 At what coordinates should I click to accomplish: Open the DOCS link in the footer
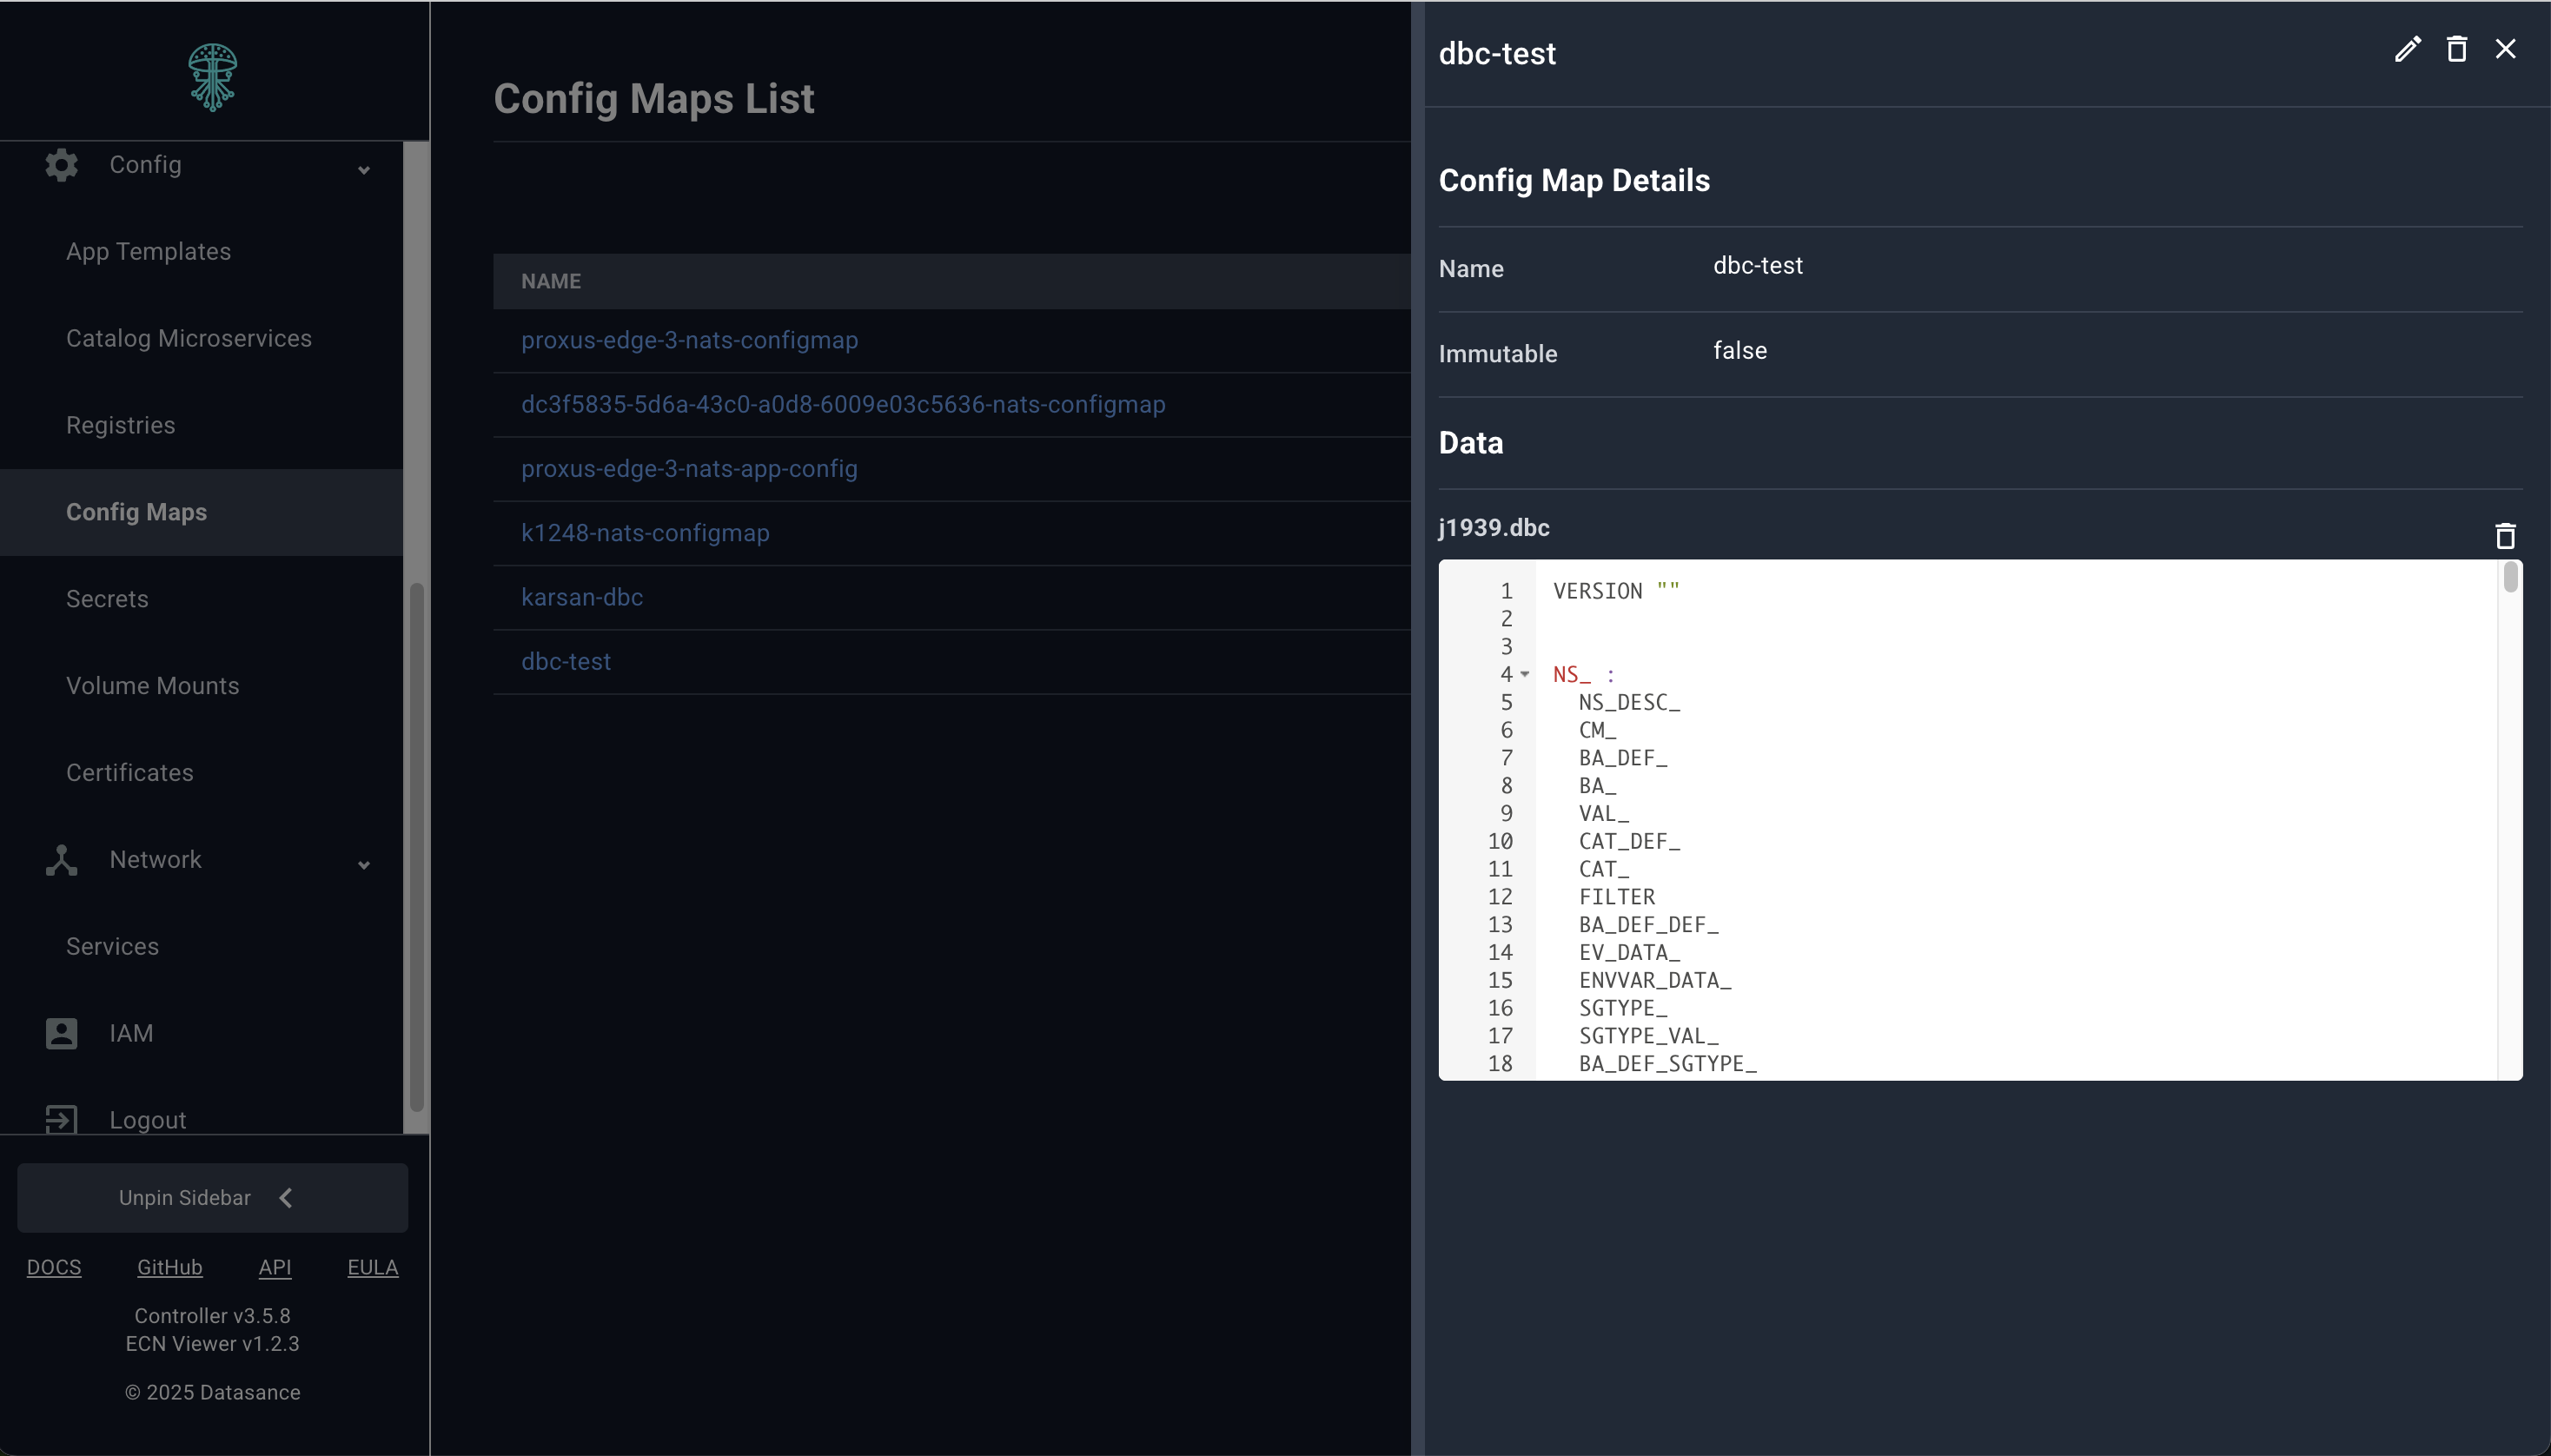(x=55, y=1266)
